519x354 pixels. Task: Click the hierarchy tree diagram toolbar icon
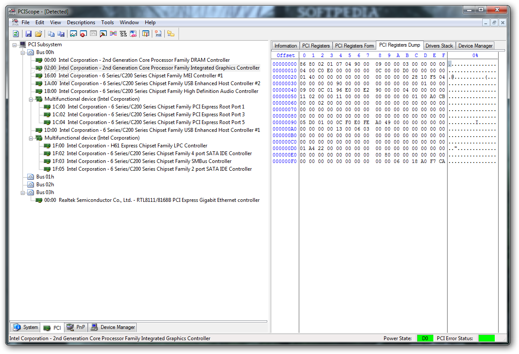tap(123, 34)
